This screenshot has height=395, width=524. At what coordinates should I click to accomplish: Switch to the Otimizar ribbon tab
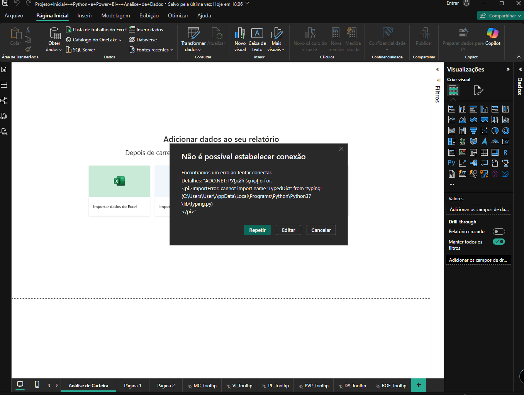point(178,16)
